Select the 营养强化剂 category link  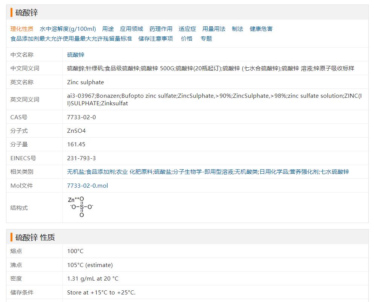pos(304,172)
